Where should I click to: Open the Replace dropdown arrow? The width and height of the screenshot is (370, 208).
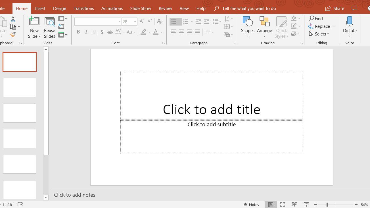pos(334,26)
